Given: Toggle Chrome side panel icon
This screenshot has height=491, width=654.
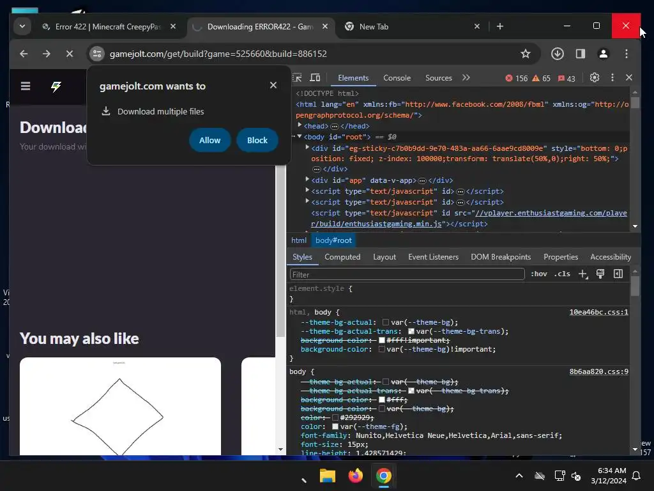Looking at the screenshot, I should (580, 54).
